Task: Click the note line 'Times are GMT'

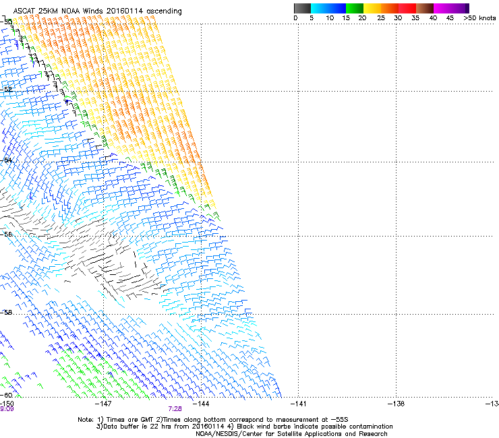Action: pyautogui.click(x=213, y=420)
